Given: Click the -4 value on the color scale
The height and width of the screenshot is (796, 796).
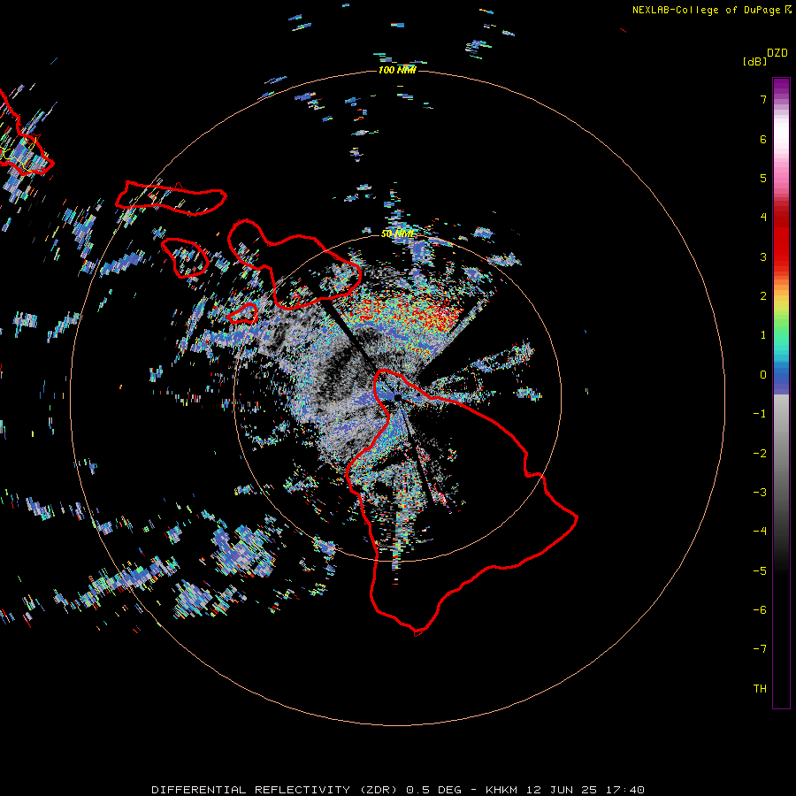Looking at the screenshot, I should coord(760,532).
